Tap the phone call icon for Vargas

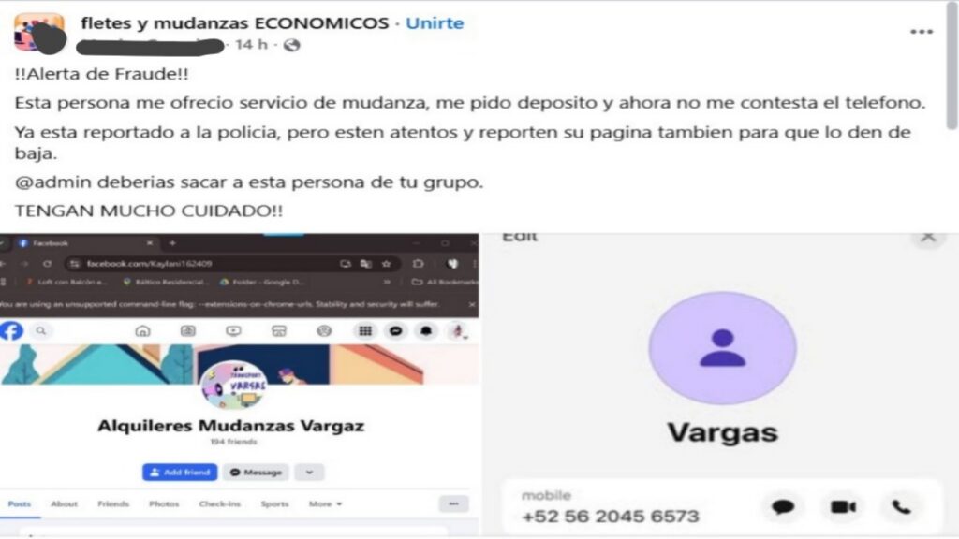tap(901, 506)
